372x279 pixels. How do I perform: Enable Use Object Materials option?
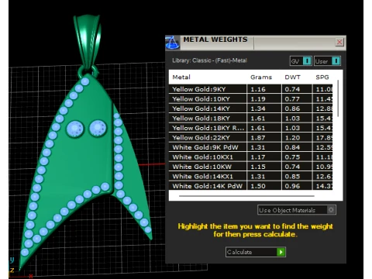coord(297,210)
